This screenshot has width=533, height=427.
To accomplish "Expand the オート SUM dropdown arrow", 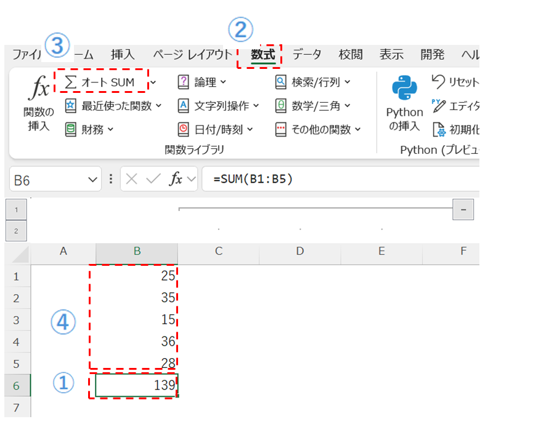I will pyautogui.click(x=153, y=82).
